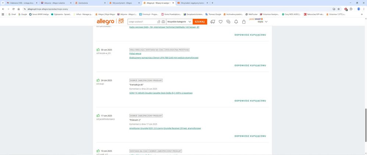This screenshot has width=367, height=155.
Task: Click the page vertical scrollbar thumb
Action: tap(366, 125)
